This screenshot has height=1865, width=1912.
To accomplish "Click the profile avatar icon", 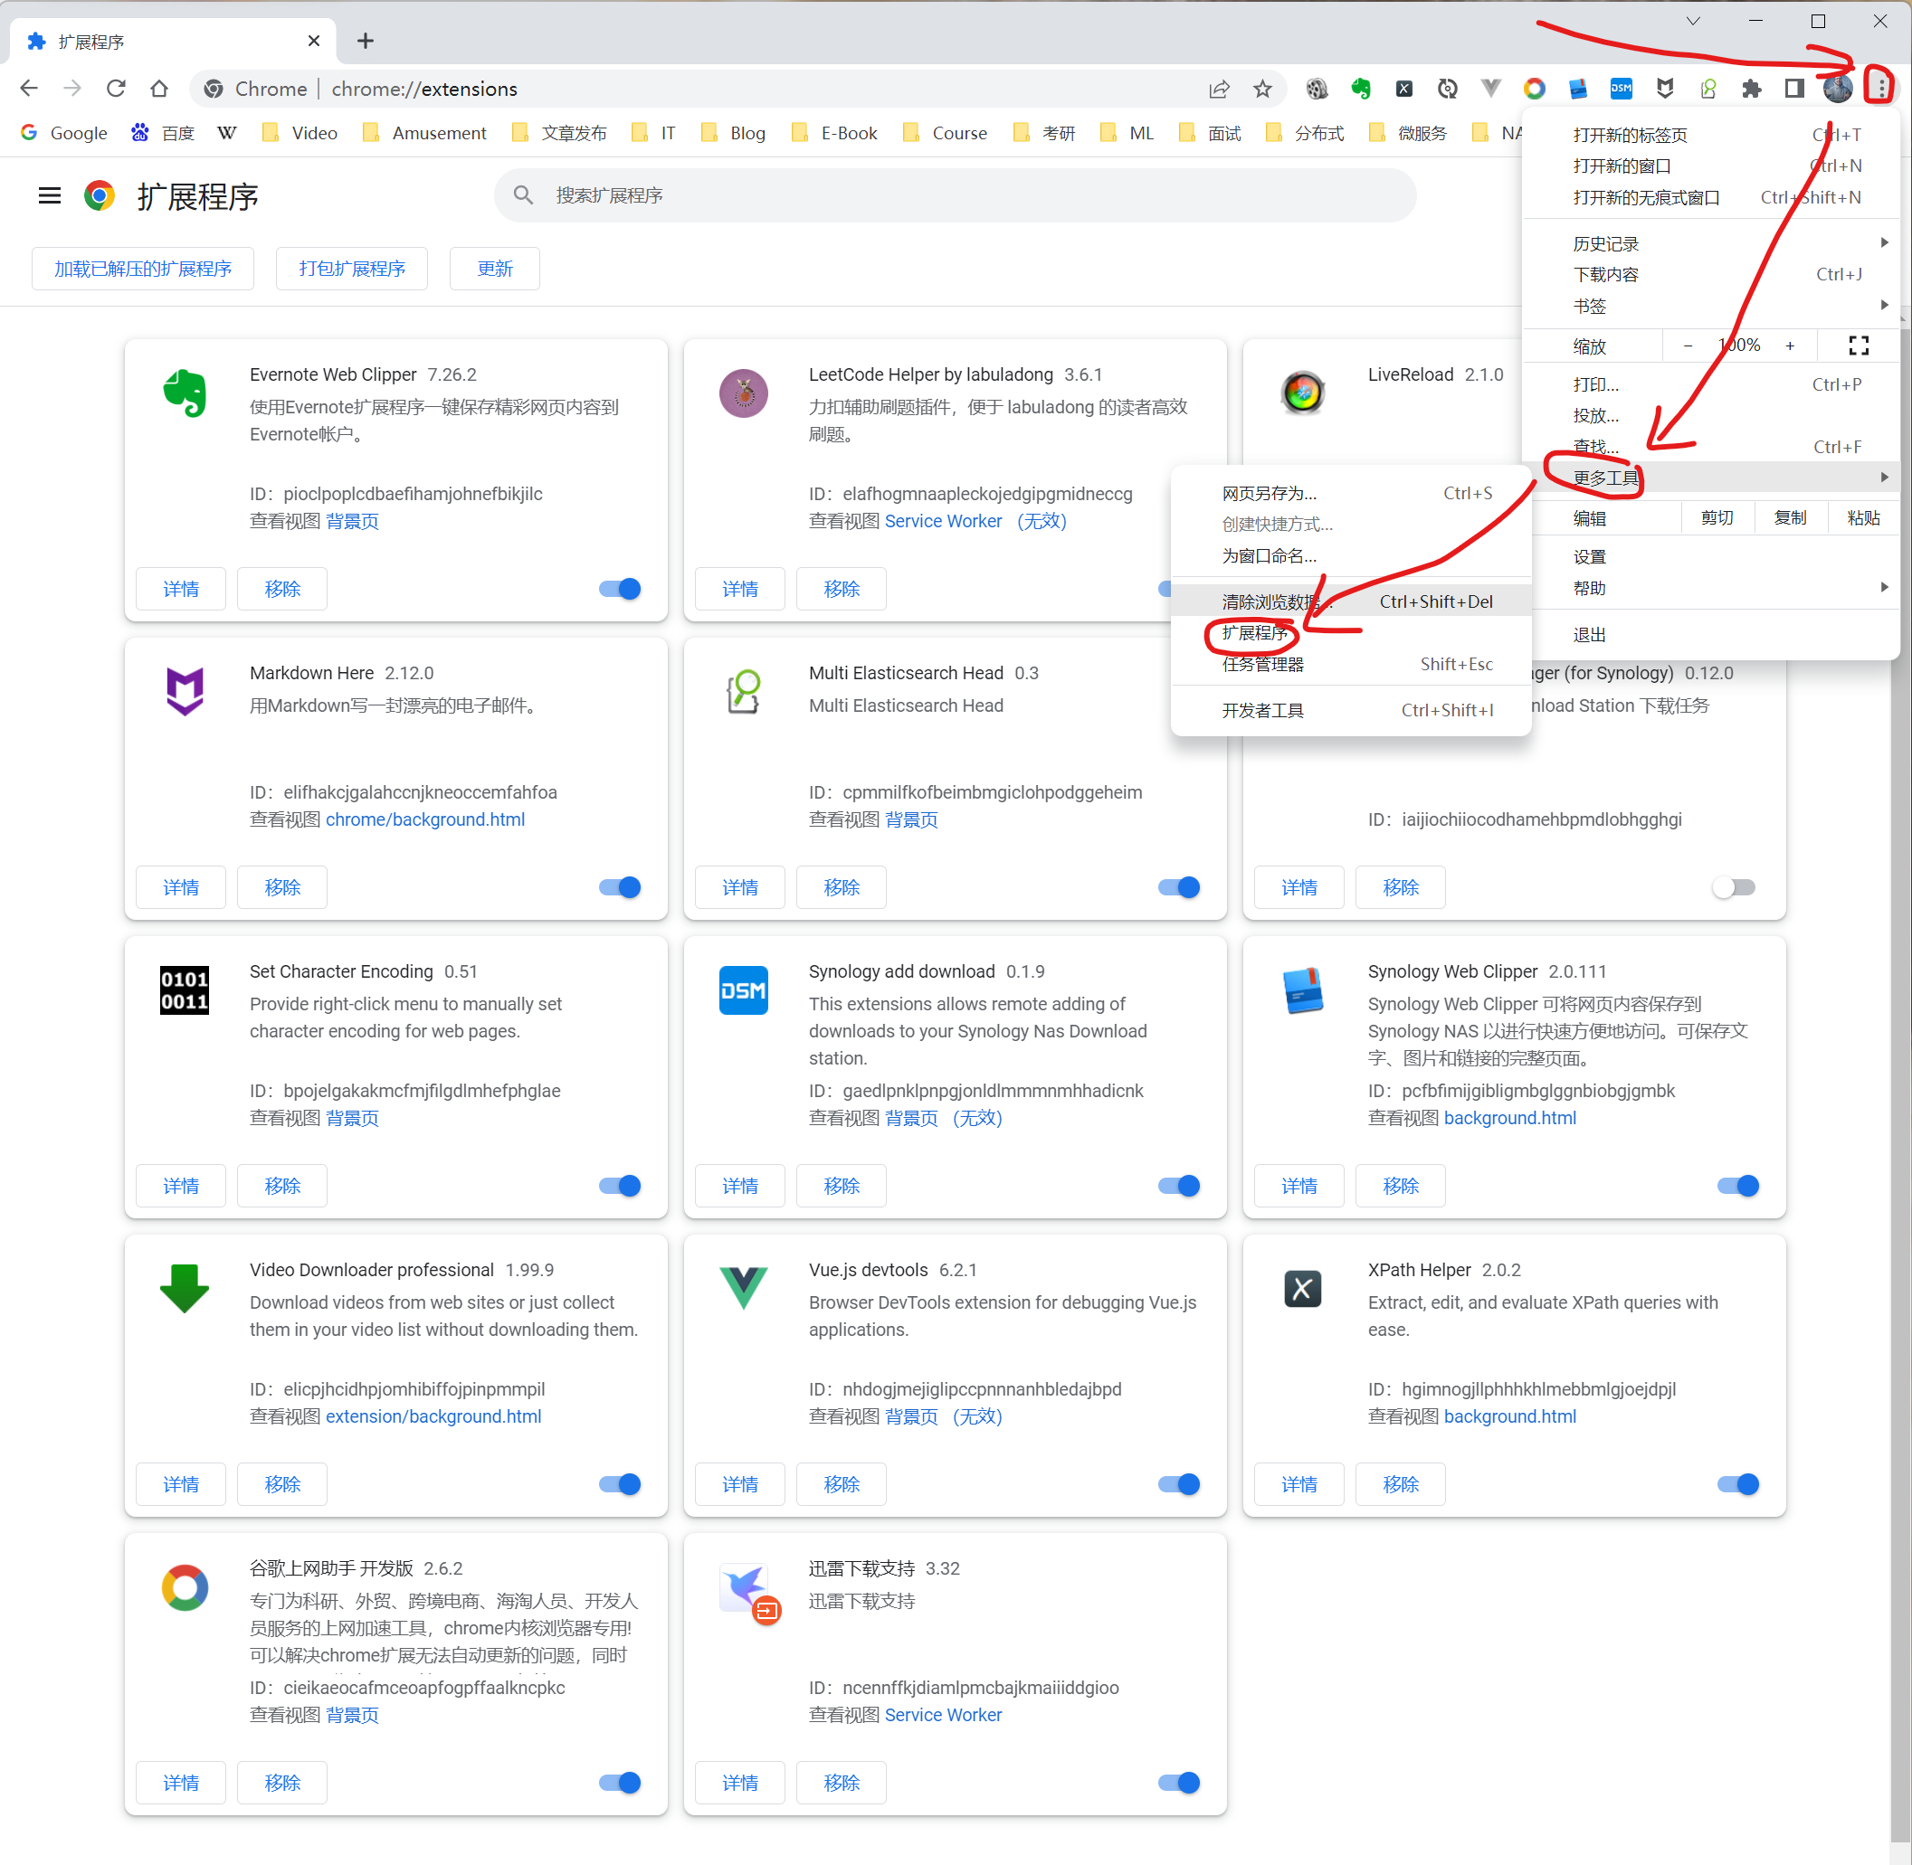I will tap(1838, 90).
